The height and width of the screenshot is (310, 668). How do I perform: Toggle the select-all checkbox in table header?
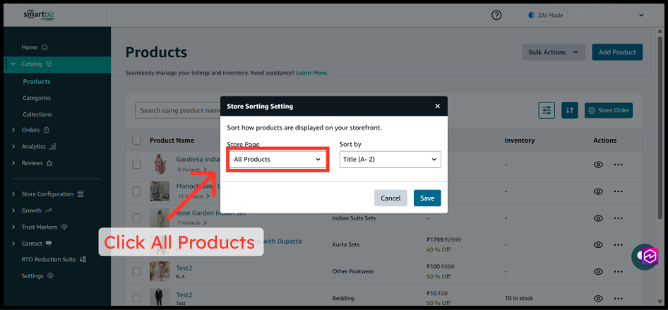click(136, 141)
